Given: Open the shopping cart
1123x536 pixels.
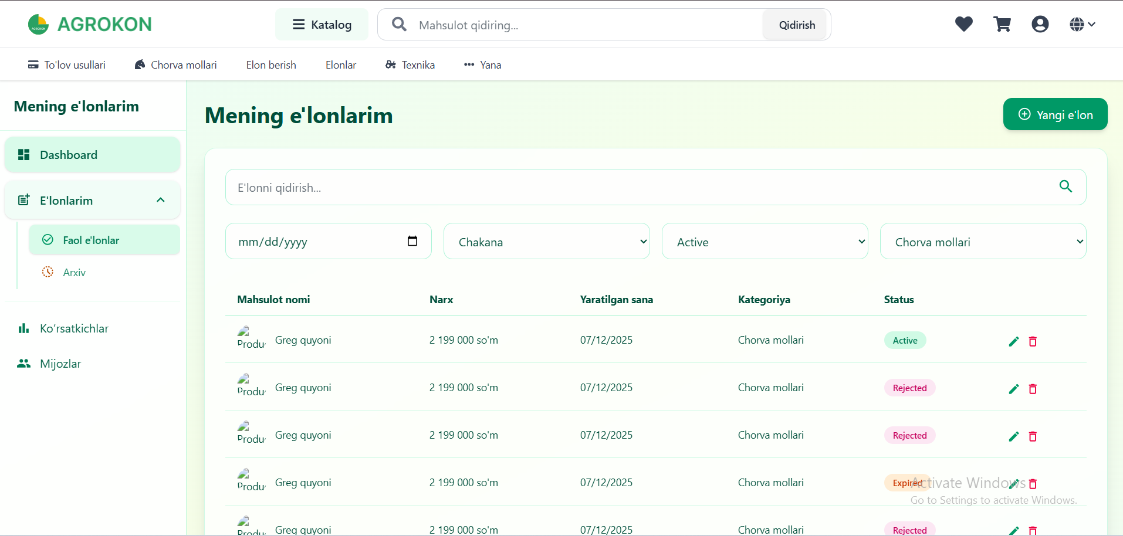Looking at the screenshot, I should pos(1002,24).
